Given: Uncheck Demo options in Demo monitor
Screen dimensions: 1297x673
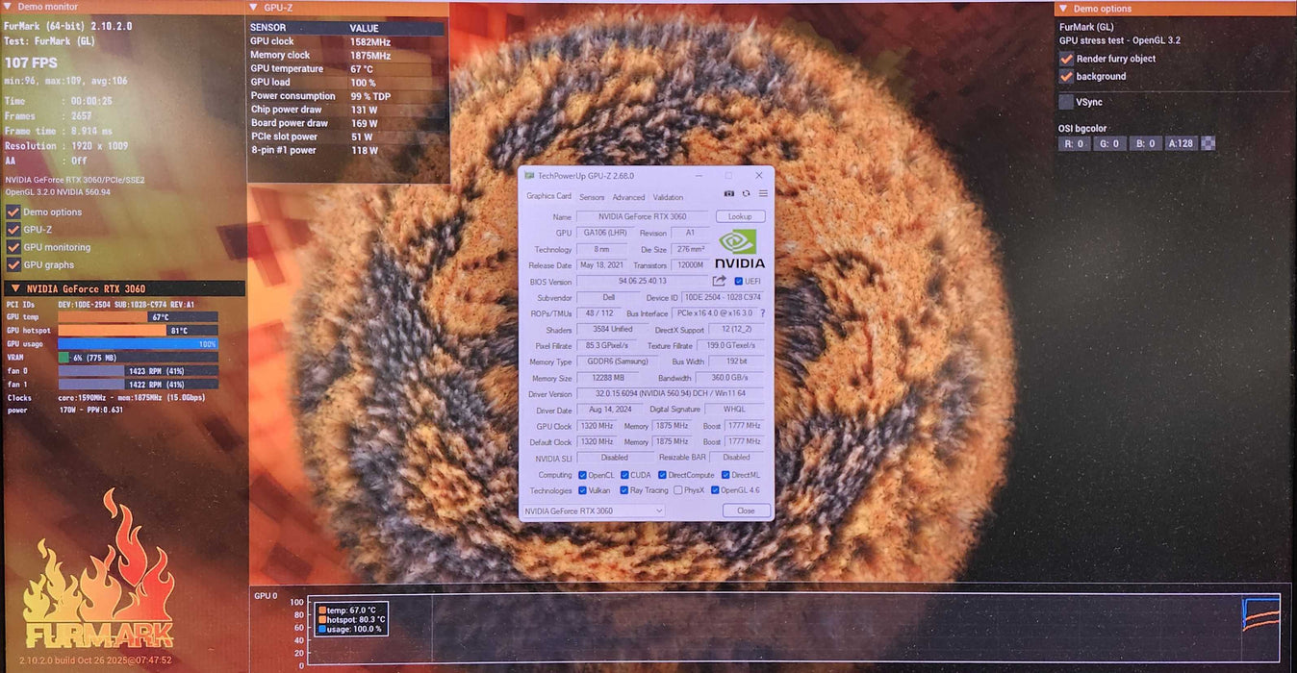Looking at the screenshot, I should click(x=13, y=212).
